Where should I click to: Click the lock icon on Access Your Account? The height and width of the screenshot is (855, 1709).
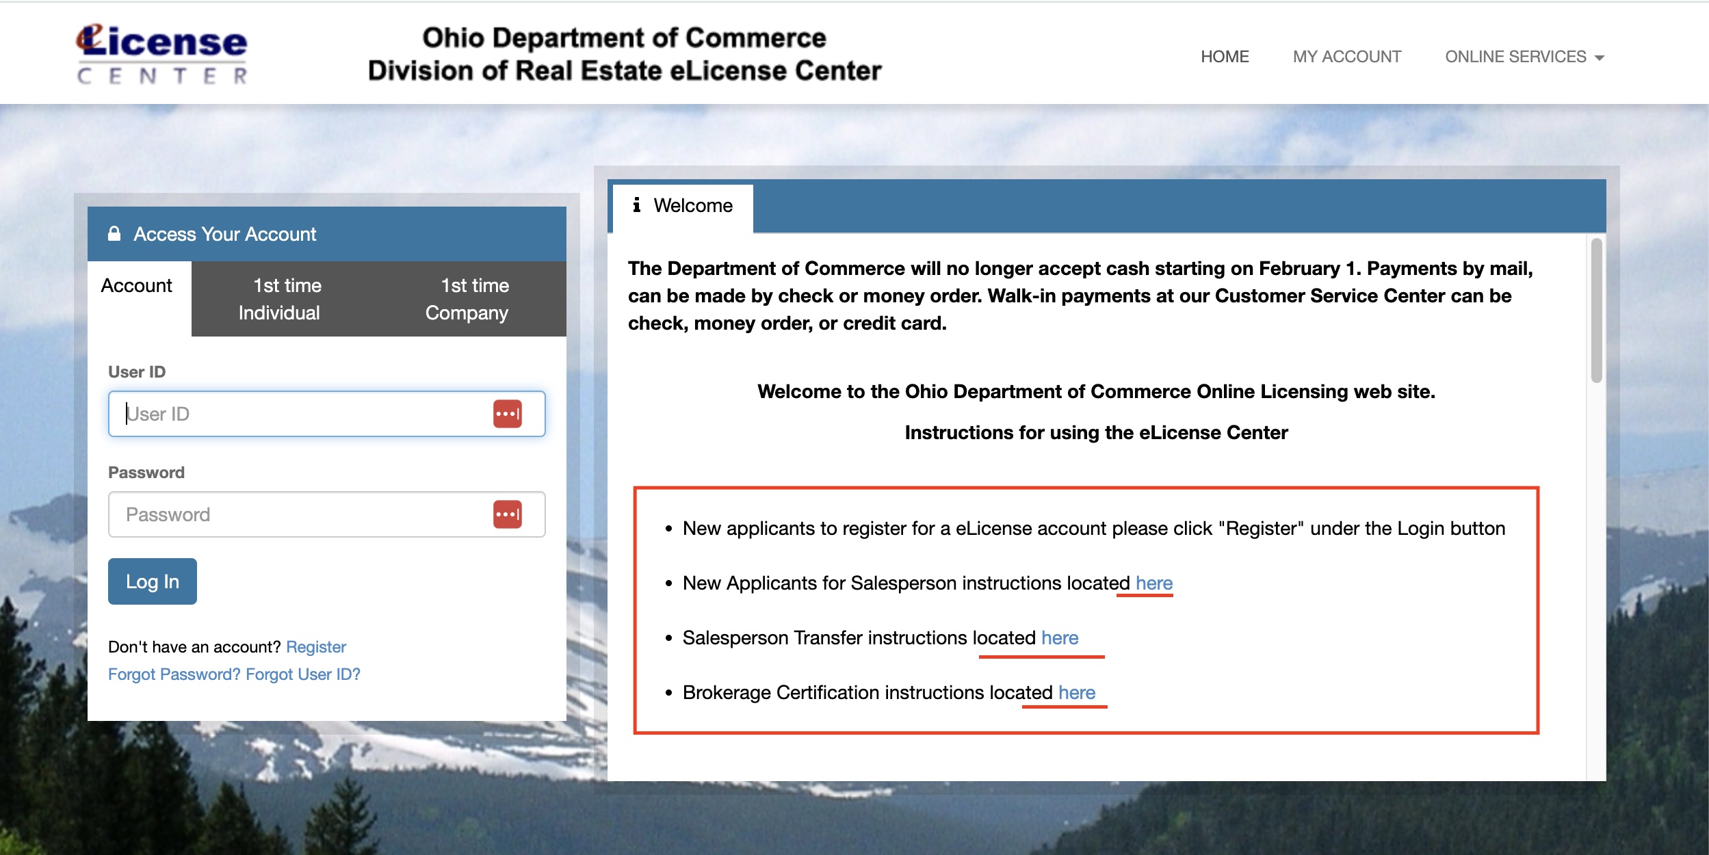point(114,234)
